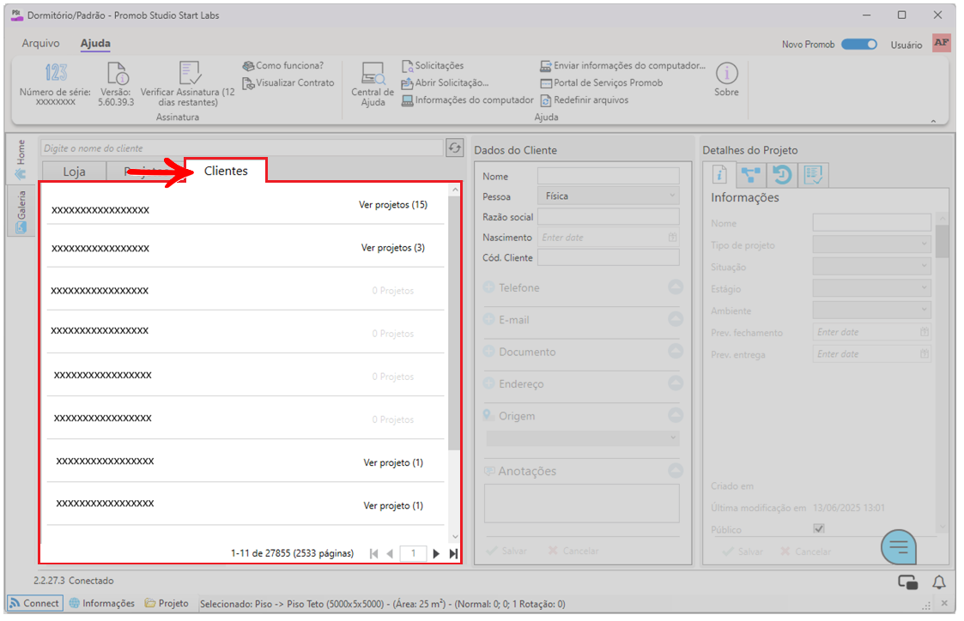Screen dimensions: 964x621
Task: Open the project structure tab icon
Action: click(750, 175)
